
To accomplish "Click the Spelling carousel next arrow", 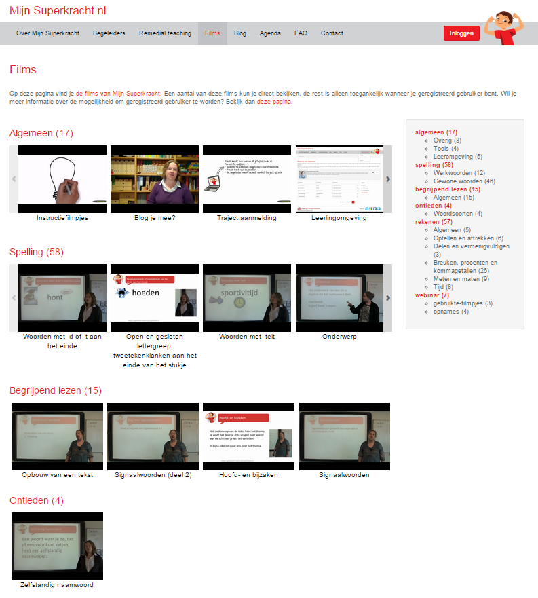I will coord(388,298).
